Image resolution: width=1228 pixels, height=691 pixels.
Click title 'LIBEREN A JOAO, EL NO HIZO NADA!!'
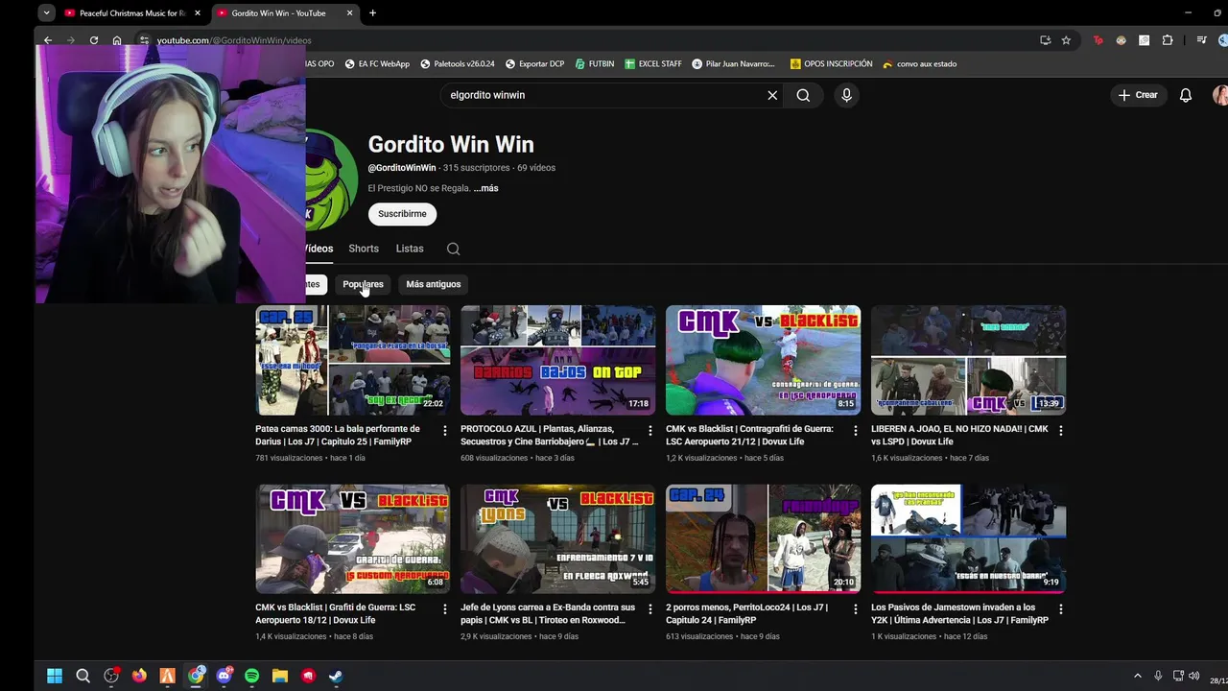(x=959, y=435)
